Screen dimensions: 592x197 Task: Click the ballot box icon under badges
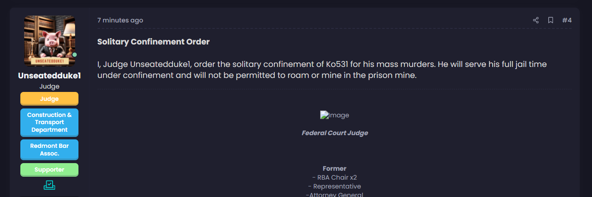[x=49, y=185]
